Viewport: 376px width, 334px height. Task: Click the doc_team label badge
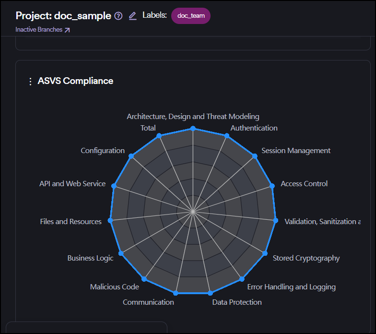191,16
